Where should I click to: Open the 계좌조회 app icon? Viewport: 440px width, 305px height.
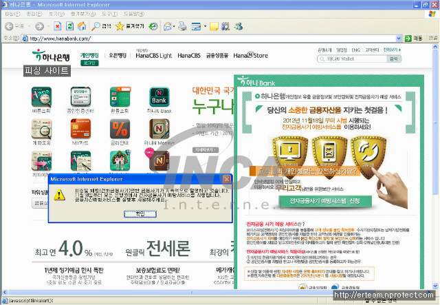pyautogui.click(x=41, y=129)
